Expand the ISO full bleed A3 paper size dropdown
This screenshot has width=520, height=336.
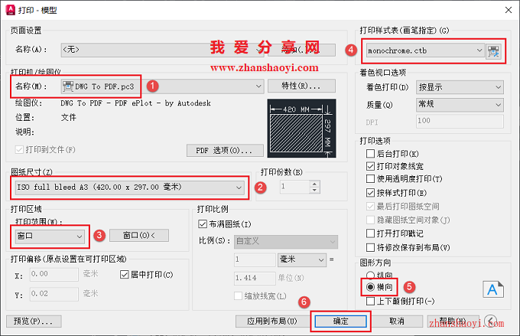click(130, 188)
